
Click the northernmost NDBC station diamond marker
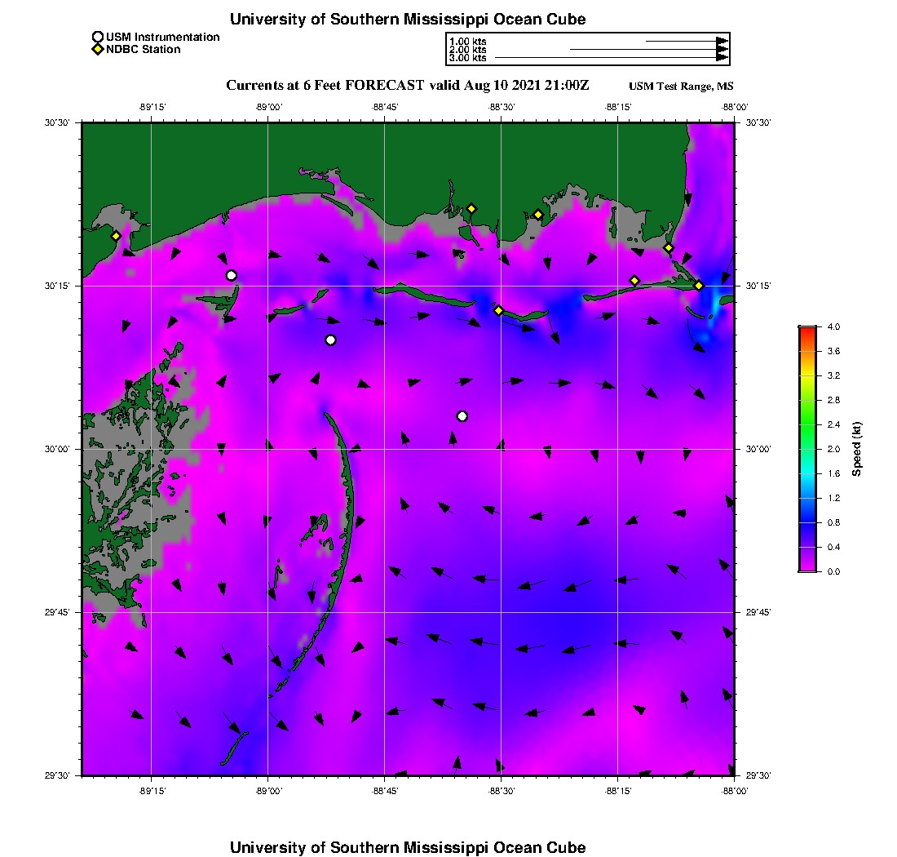471,208
